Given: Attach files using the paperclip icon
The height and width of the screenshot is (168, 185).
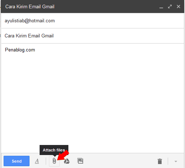Looking at the screenshot, I should 54,161.
